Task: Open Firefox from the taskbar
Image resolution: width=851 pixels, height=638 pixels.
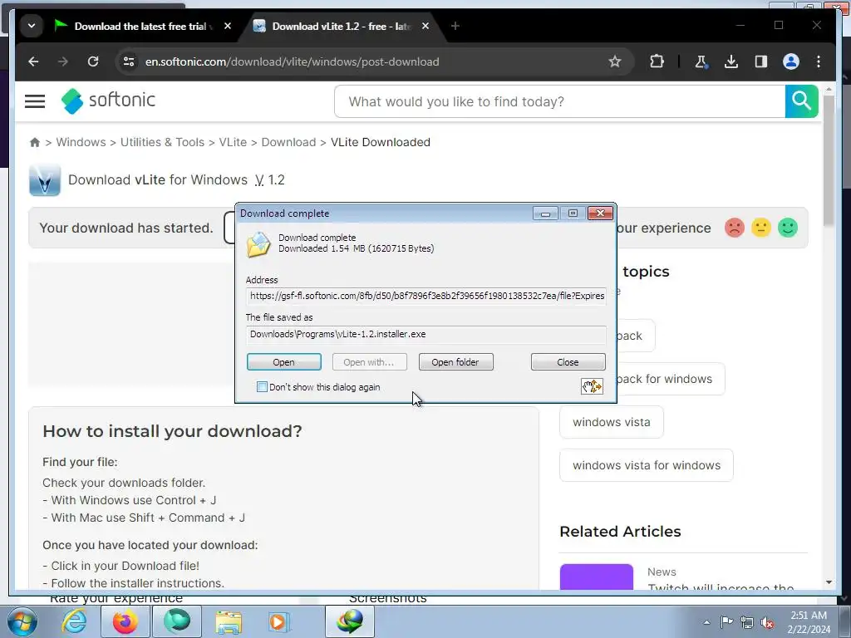Action: [125, 621]
